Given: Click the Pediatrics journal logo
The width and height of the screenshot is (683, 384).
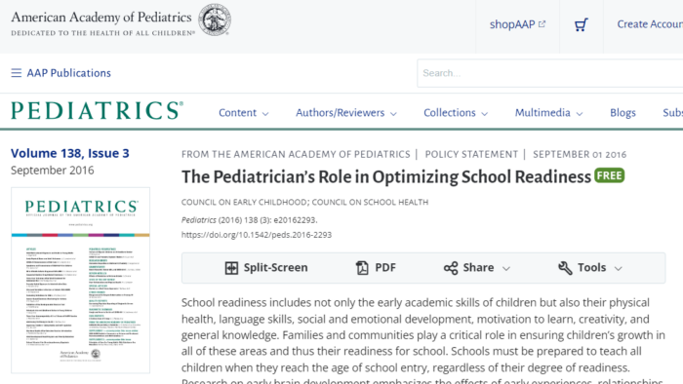Looking at the screenshot, I should (97, 110).
